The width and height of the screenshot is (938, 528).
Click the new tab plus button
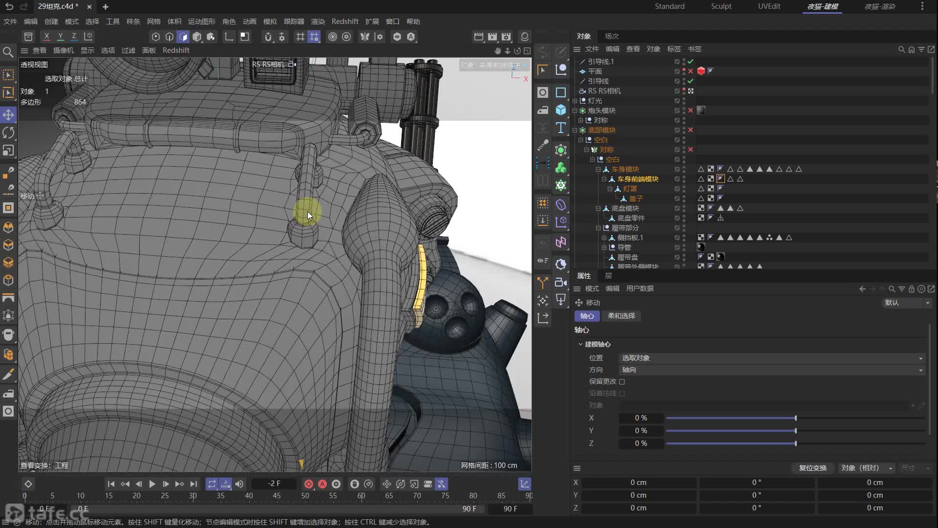tap(105, 7)
